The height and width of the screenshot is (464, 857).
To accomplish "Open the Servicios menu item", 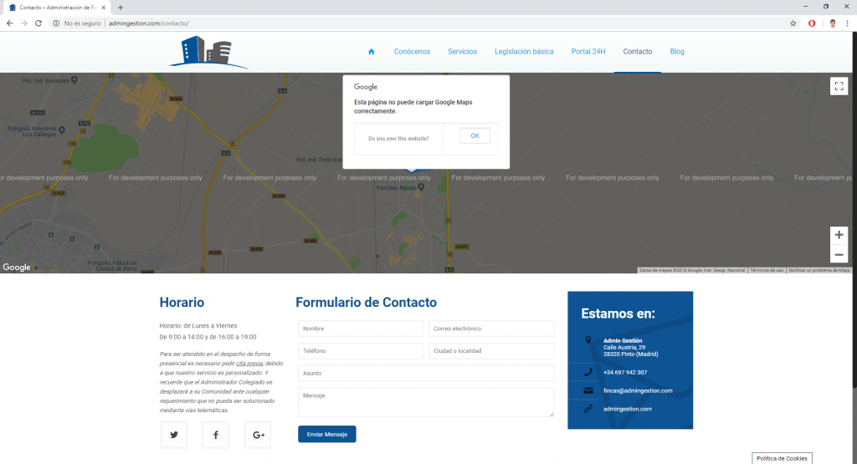I will coord(462,52).
